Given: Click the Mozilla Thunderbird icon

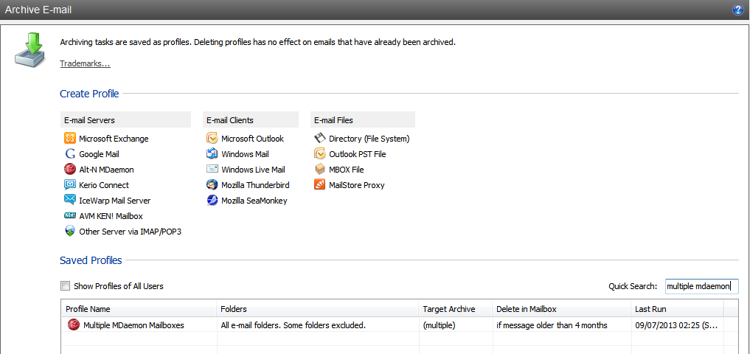Looking at the screenshot, I should [212, 184].
